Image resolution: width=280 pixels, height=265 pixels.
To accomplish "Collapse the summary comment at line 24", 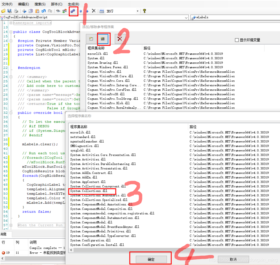I will pyautogui.click(x=11, y=77).
